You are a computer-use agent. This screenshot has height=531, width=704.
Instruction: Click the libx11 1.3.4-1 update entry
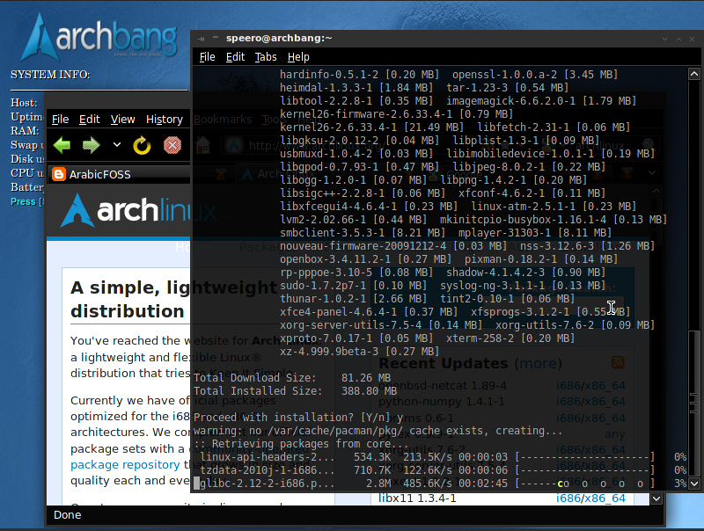pos(417,498)
